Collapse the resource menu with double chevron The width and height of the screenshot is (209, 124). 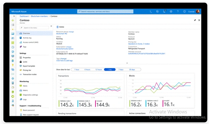51,26
